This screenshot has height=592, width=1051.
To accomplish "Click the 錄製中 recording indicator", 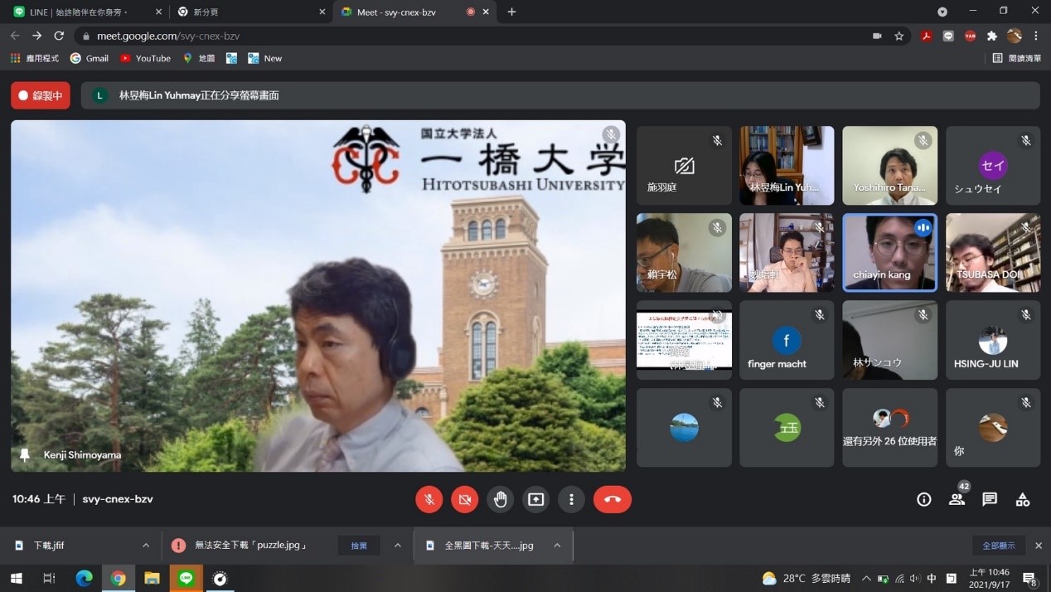I will [41, 95].
